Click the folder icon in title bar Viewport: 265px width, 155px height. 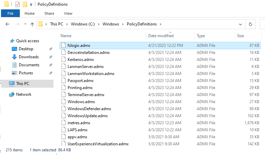pyautogui.click(x=6, y=4)
